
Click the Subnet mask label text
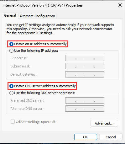21,66
